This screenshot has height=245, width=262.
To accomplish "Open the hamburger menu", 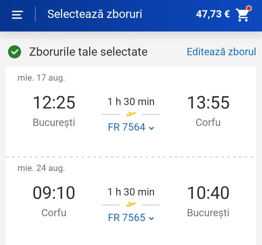I will pyautogui.click(x=17, y=15).
